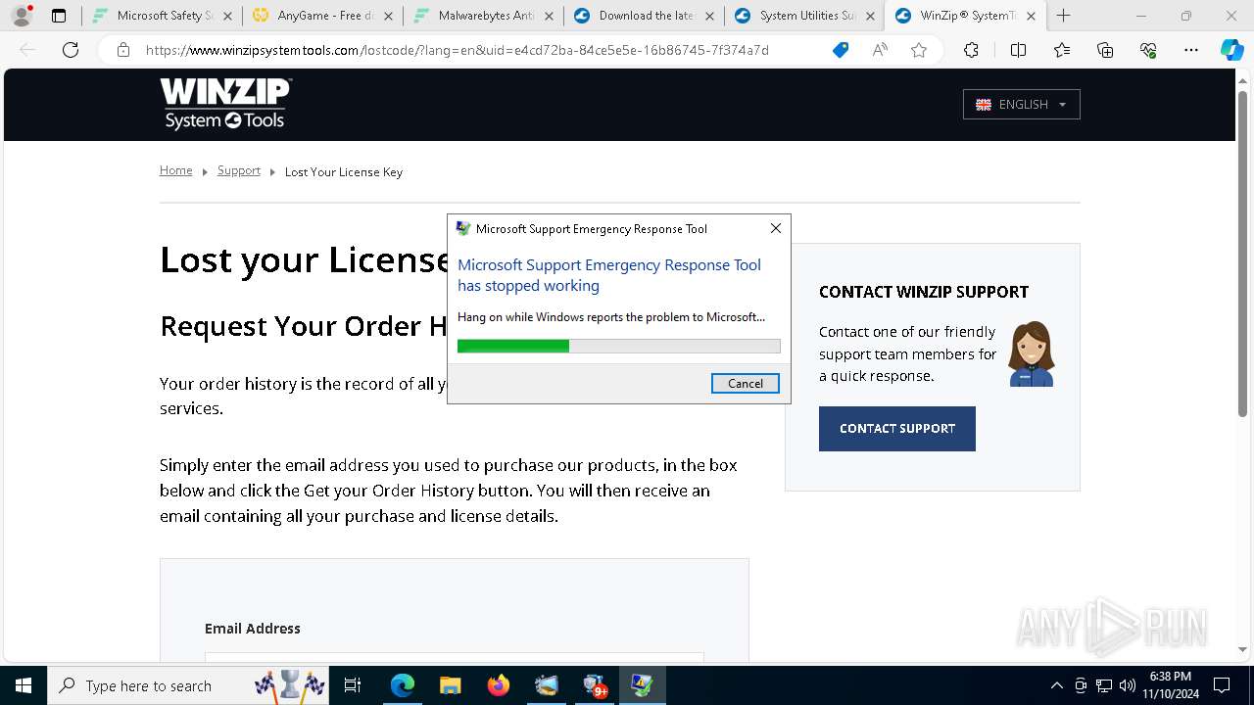This screenshot has height=705, width=1254.
Task: Open Copilot sidebar icon
Action: (1231, 51)
